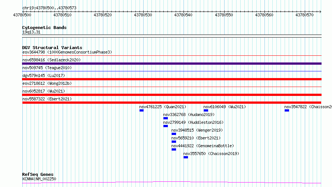The height and width of the screenshot is (187, 332).
Task: Click ruler position 43780560
Action: pyautogui.click(x=264, y=15)
